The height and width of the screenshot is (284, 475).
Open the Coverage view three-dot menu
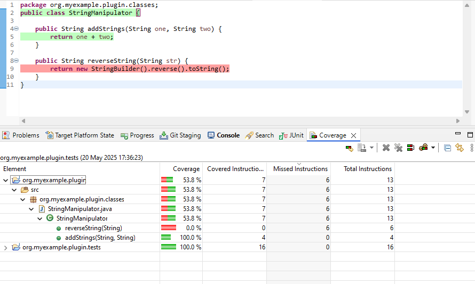(x=471, y=148)
